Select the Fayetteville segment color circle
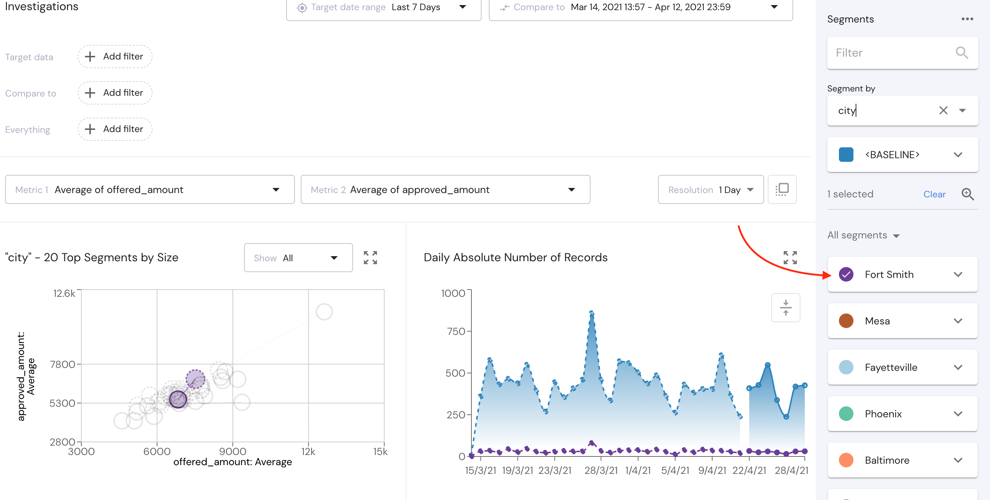990x500 pixels. [846, 368]
